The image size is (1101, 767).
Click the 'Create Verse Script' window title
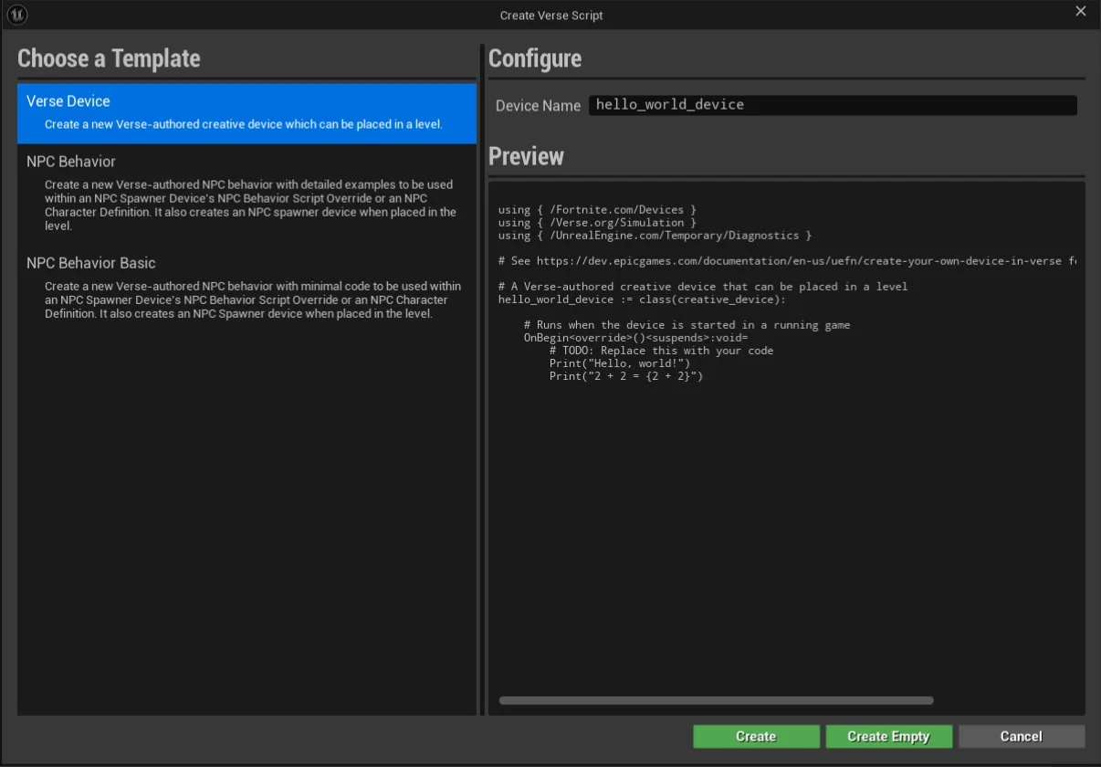pos(551,16)
